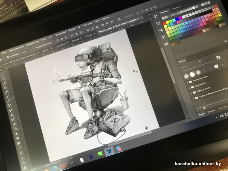Image resolution: width=228 pixels, height=171 pixels.
Task: Select the Rectangular Marquee tool
Action: (x=2, y=74)
